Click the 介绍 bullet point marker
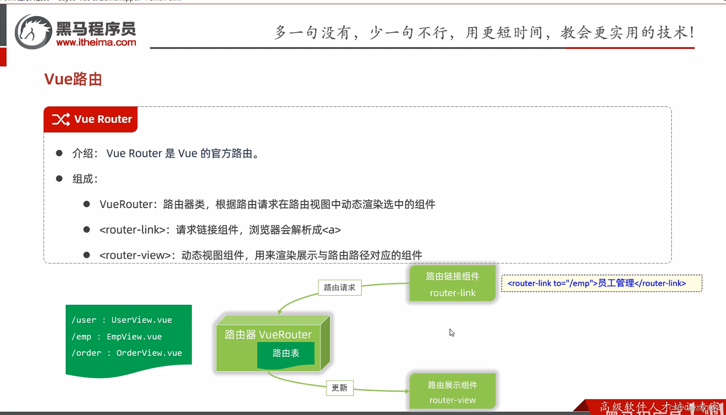726x415 pixels. (x=59, y=153)
